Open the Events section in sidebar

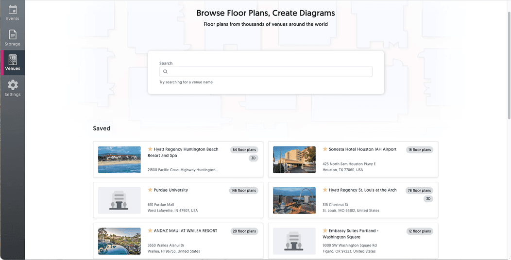pyautogui.click(x=12, y=13)
